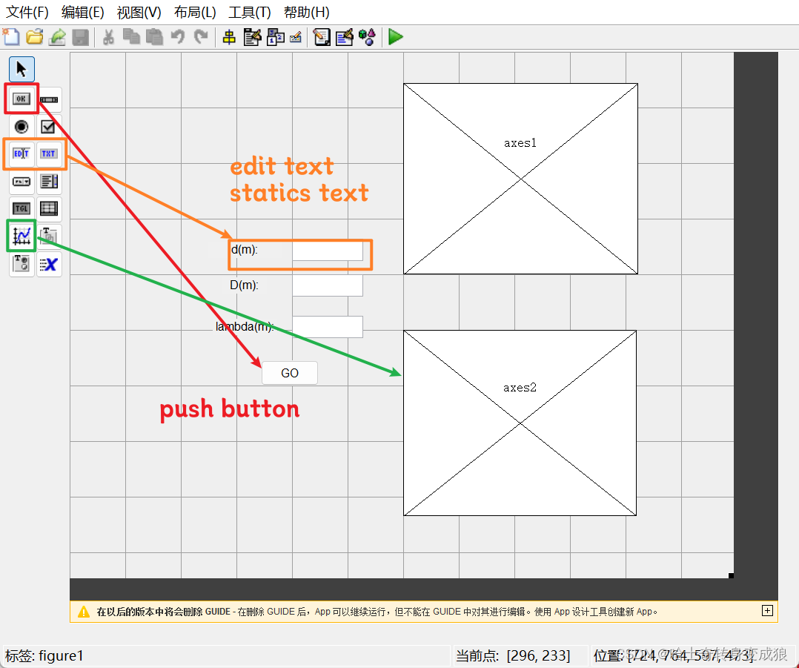Viewport: 799px width, 668px height.
Task: Click the 标签: figure1 status text
Action: coord(44,656)
